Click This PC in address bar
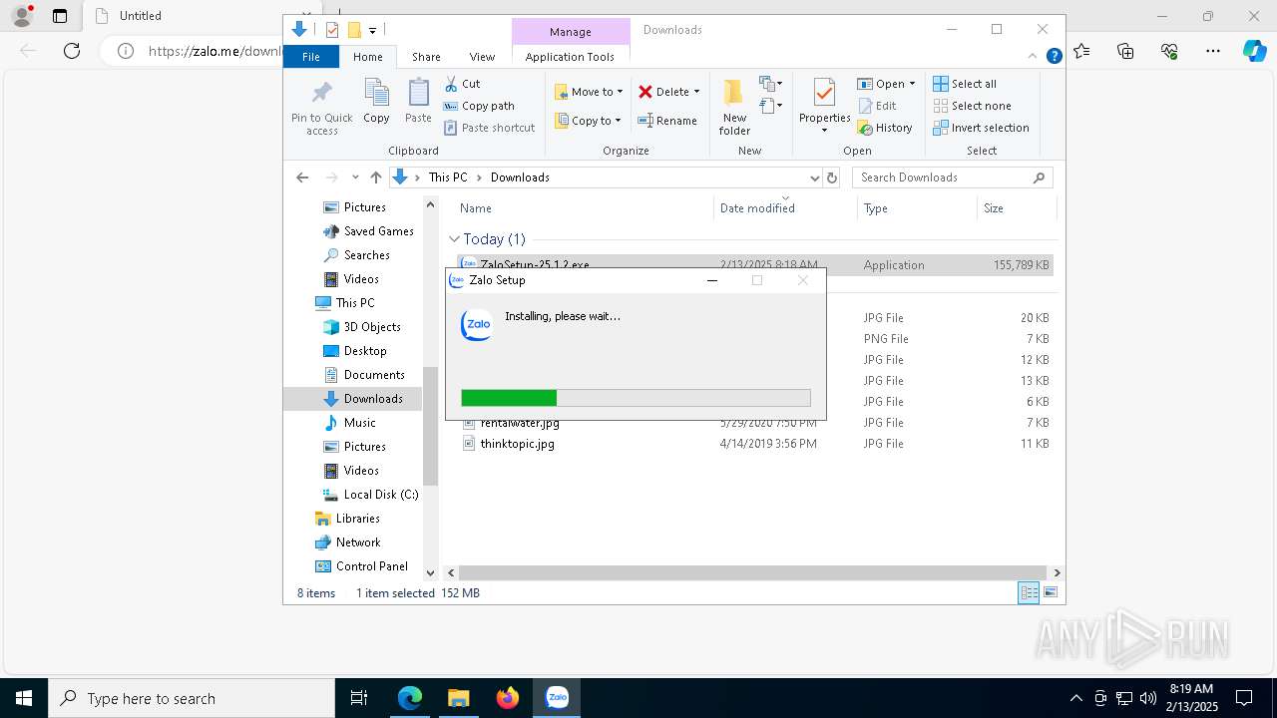This screenshot has height=718, width=1277. pyautogui.click(x=448, y=178)
